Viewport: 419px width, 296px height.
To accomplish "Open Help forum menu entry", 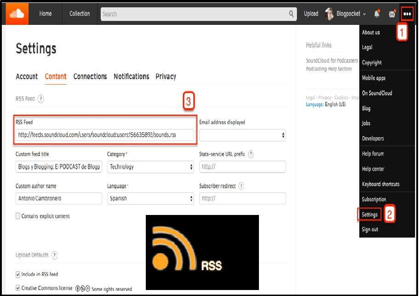I will click(373, 154).
